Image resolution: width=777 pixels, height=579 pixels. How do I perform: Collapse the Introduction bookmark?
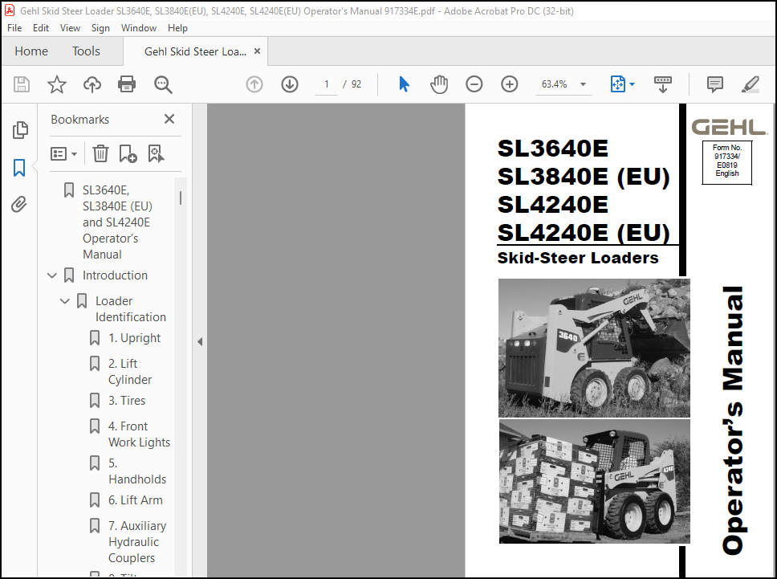point(52,275)
